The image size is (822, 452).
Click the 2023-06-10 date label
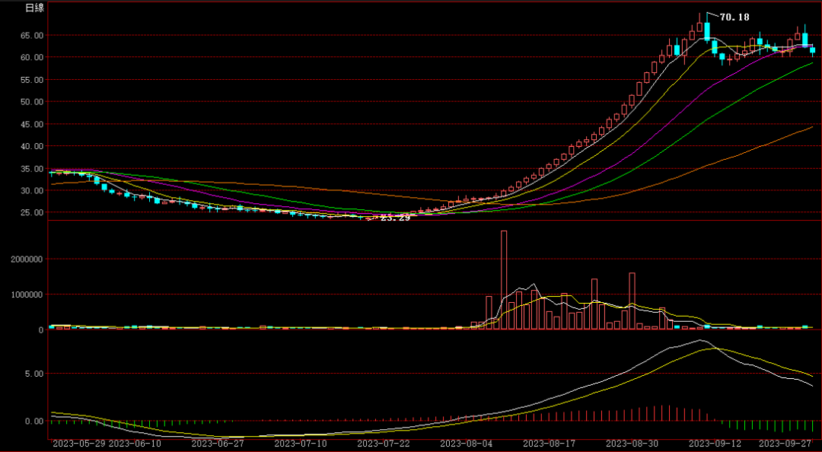135,443
